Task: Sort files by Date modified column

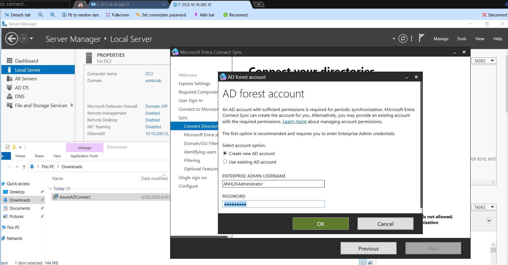Action: pos(154,178)
